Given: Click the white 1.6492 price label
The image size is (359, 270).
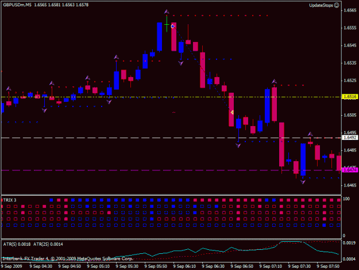Looking at the screenshot, I should [350, 138].
